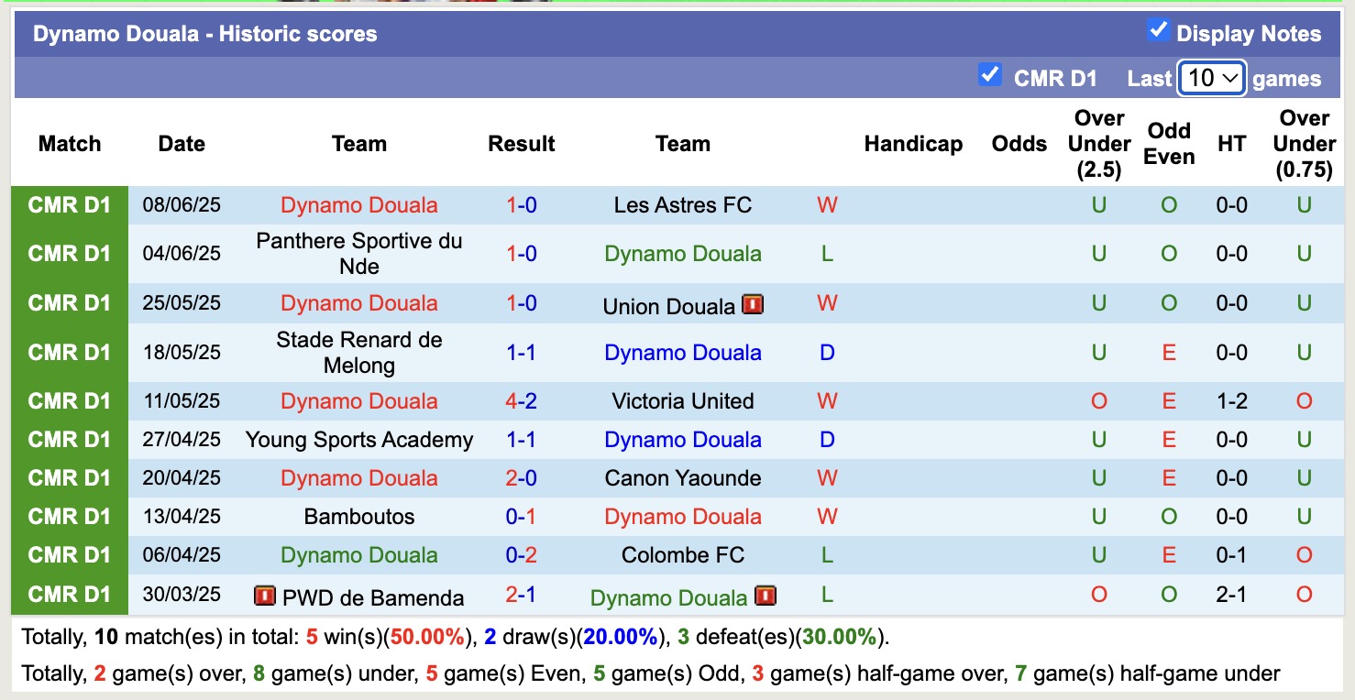Toggle the Display Notes checkbox
1355x700 pixels.
1159,30
